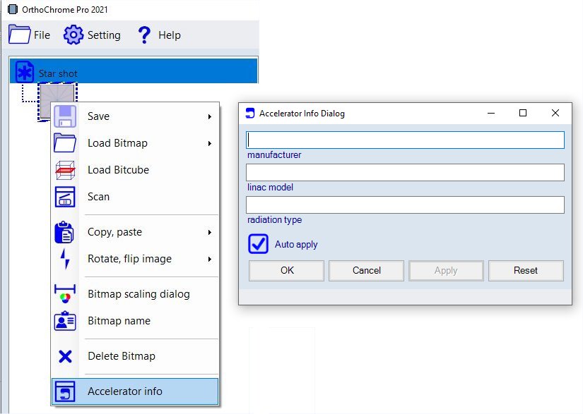This screenshot has width=583, height=414.
Task: Click the Bitmap scaling dialog icon
Action: 65,294
